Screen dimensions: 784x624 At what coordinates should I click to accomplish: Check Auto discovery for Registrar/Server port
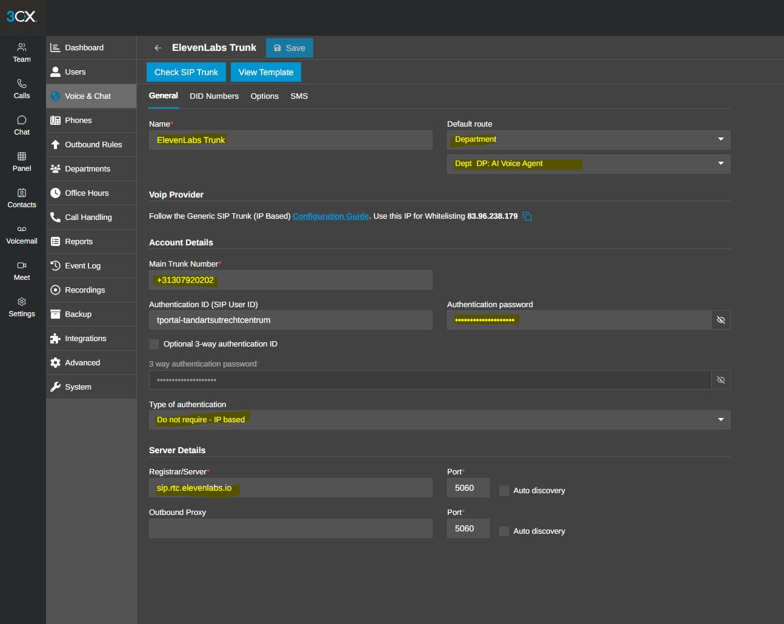click(504, 490)
